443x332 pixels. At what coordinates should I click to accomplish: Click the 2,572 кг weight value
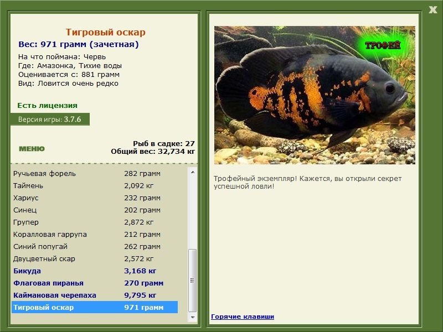[139, 258]
